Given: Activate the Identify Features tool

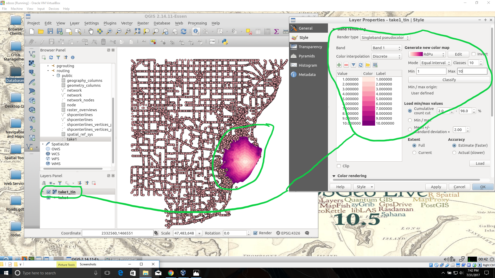Looking at the screenshot, I should point(196,31).
